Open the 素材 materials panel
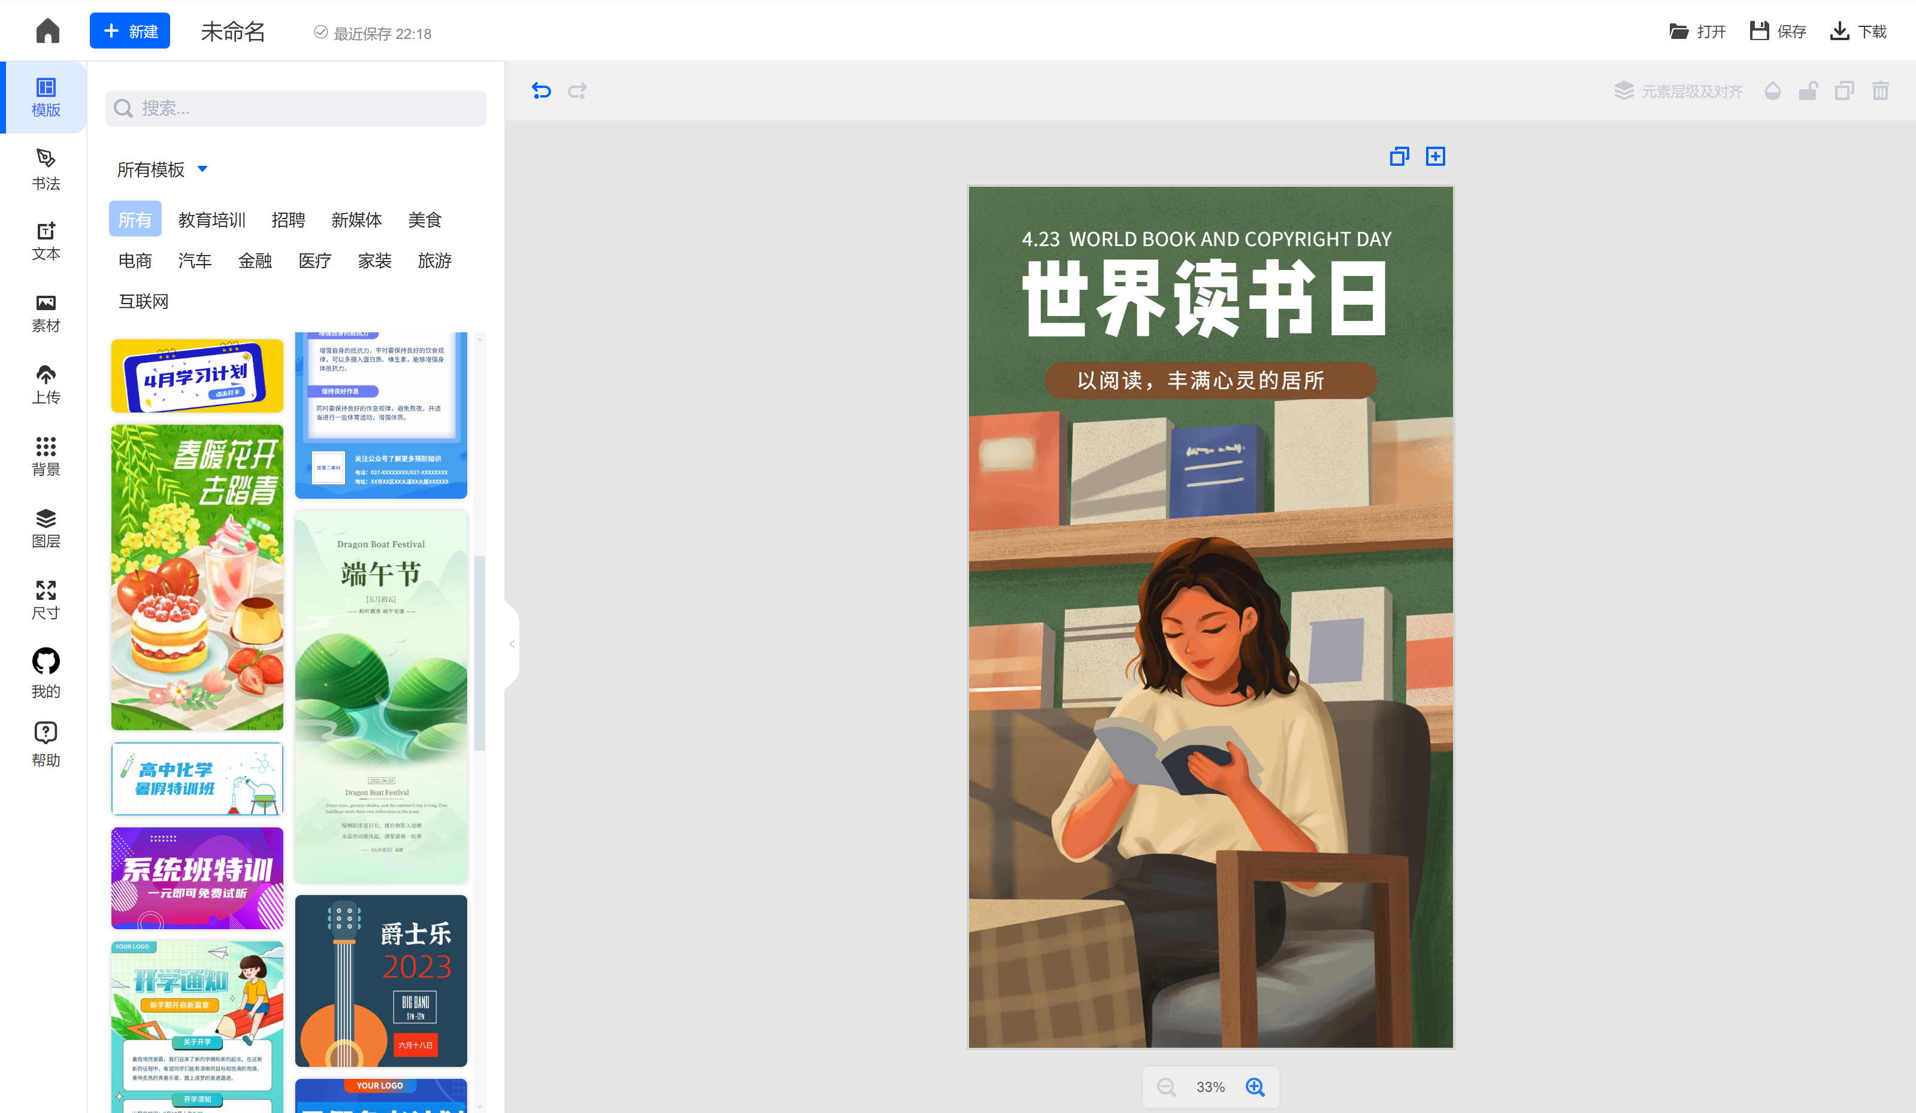 tap(46, 313)
